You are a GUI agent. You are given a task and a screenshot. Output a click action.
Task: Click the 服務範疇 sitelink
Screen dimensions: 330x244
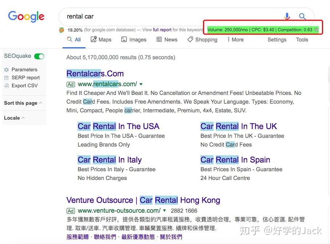click(77, 237)
